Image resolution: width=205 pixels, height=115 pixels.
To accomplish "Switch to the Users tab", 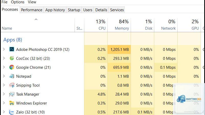I will (x=88, y=10).
